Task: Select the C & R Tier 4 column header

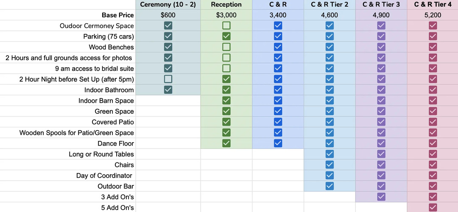Action: [x=433, y=5]
